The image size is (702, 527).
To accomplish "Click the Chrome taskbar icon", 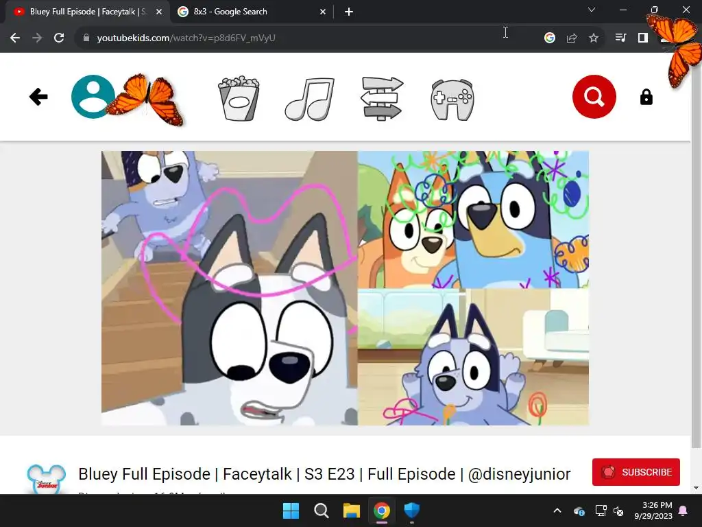I will pyautogui.click(x=382, y=511).
